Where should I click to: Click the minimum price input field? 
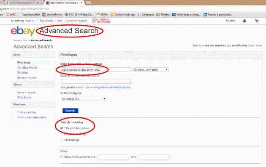pos(113,157)
